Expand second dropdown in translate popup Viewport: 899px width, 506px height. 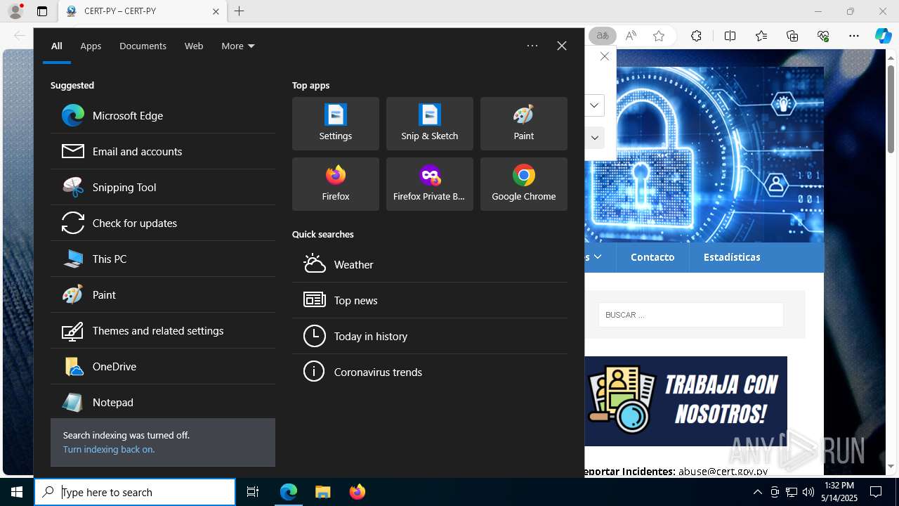pyautogui.click(x=594, y=138)
